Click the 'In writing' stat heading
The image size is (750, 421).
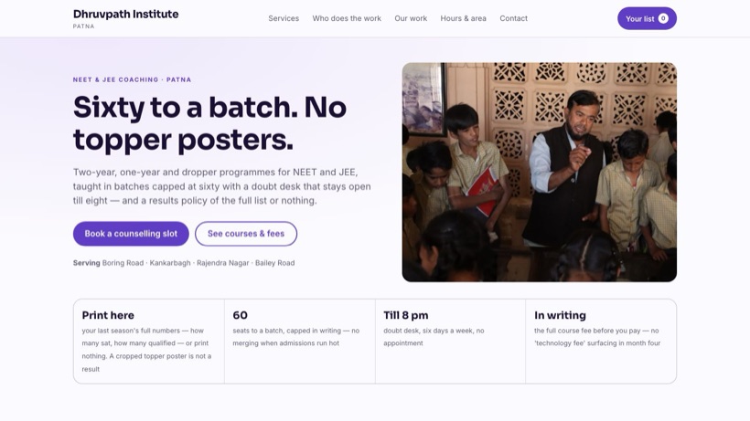[560, 315]
